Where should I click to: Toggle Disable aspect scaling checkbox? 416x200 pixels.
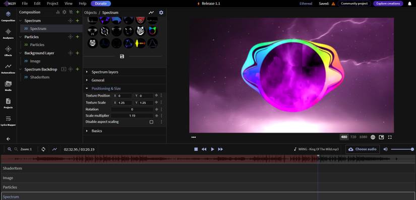151,122
